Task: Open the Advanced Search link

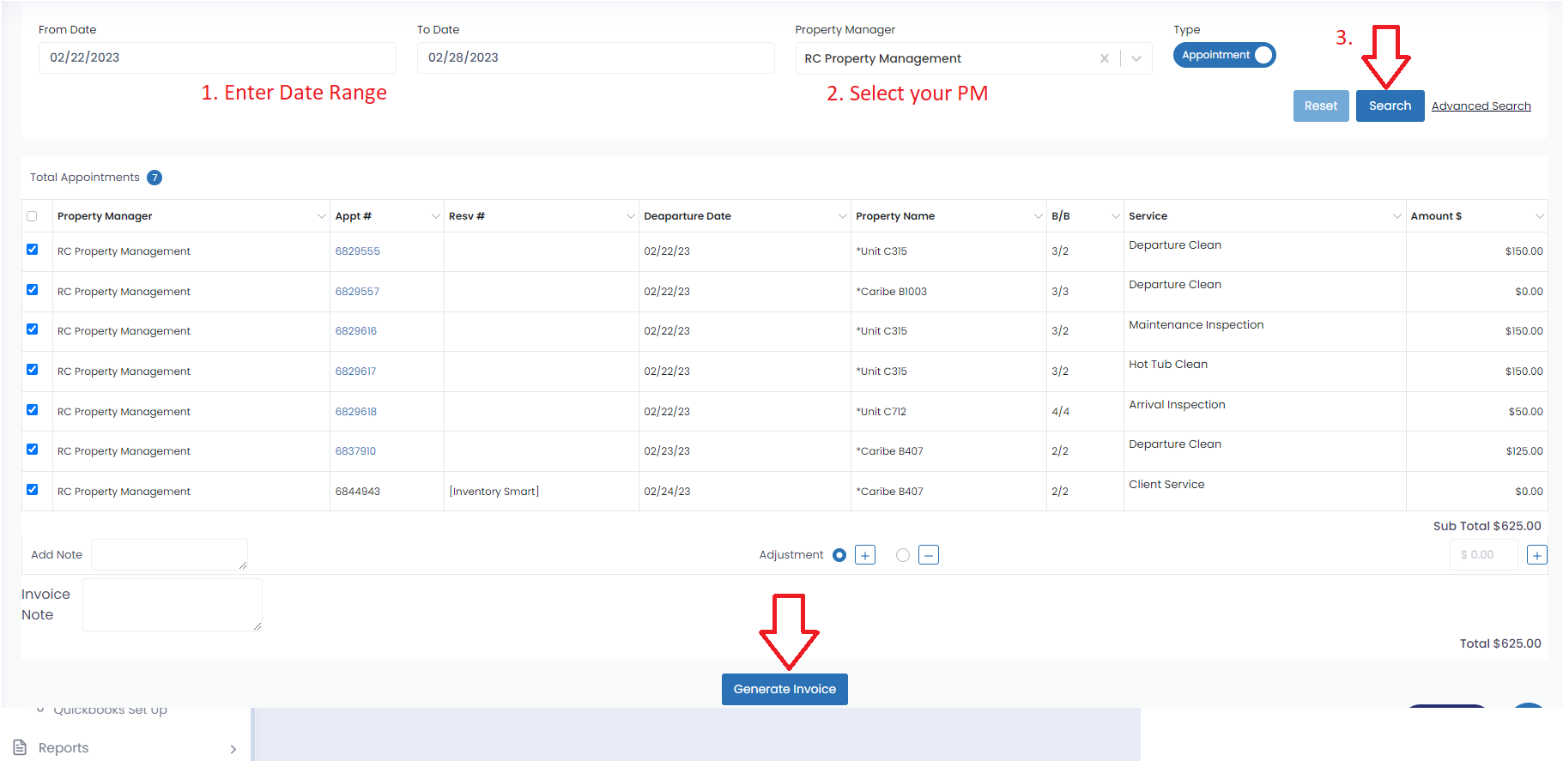Action: 1481,106
